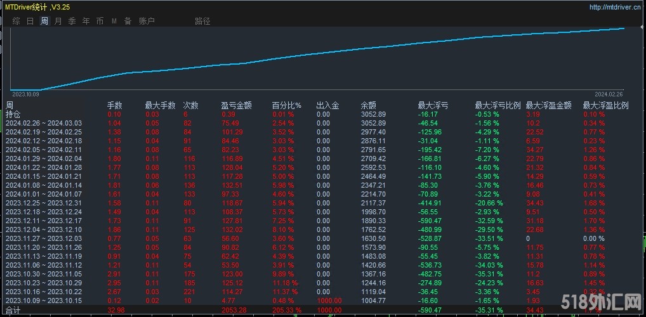The height and width of the screenshot is (317, 646).
Task: Select week row 2023.12.25 ~ 2023.12.31
Action: click(x=44, y=203)
